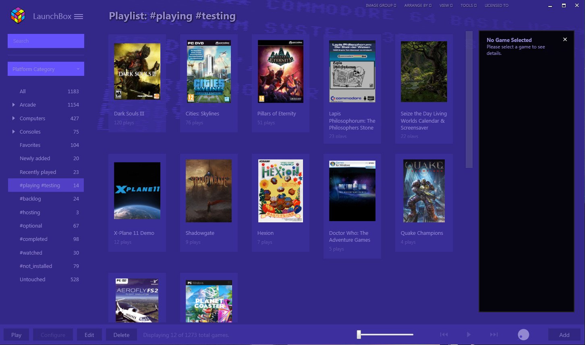Select the Pillars of Eternity cover
This screenshot has height=345, width=585.
pos(280,71)
